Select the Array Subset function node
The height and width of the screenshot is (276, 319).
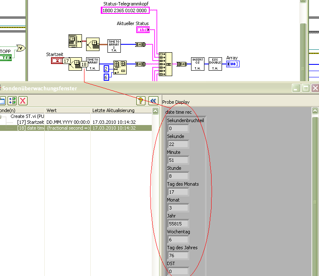coord(120,68)
